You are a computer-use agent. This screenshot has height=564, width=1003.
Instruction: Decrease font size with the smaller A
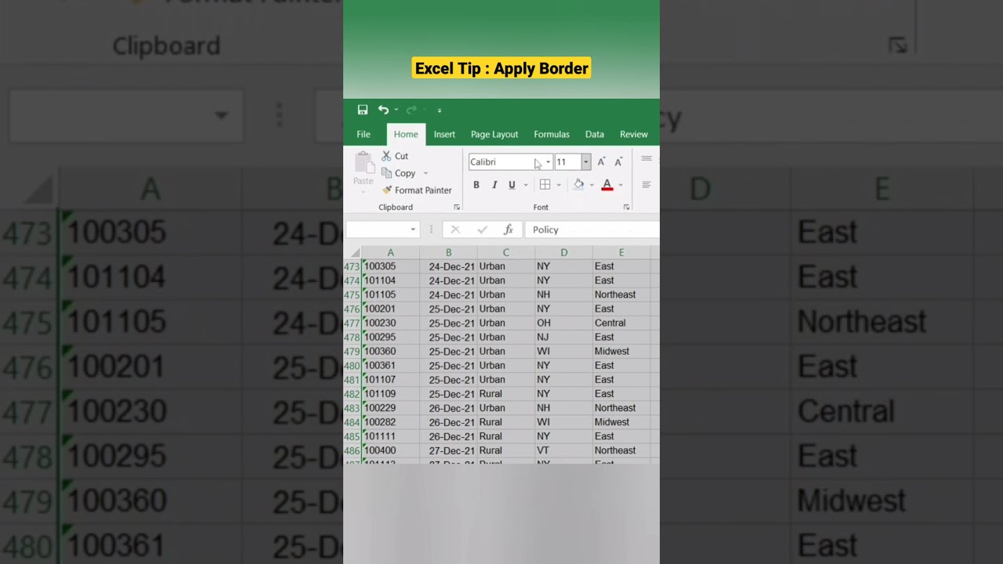618,162
